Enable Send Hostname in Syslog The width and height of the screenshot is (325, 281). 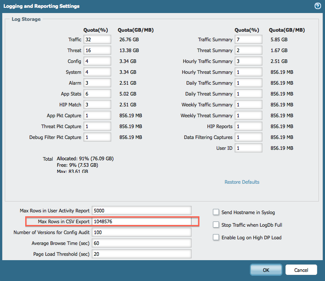tap(216, 212)
